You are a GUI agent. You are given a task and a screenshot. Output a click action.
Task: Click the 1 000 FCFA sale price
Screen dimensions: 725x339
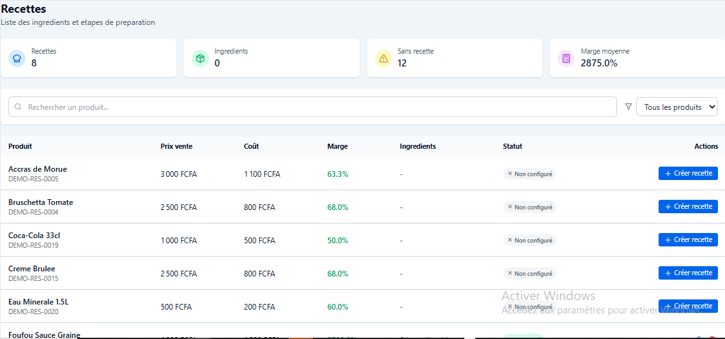178,241
